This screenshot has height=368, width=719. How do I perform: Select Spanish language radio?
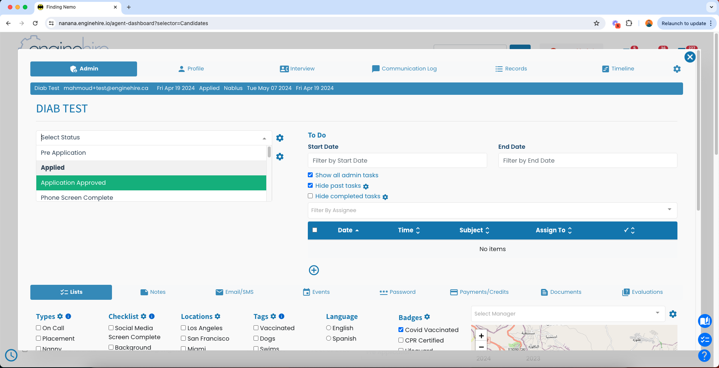point(328,338)
